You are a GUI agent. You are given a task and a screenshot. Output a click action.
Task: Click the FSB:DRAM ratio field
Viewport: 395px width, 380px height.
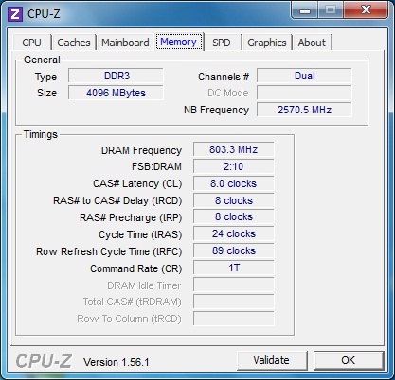point(234,166)
